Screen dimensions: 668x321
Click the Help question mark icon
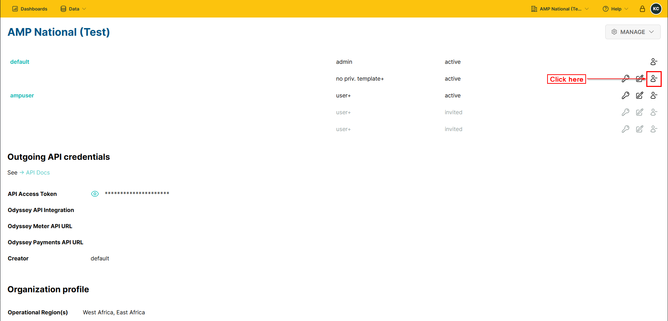click(x=605, y=9)
